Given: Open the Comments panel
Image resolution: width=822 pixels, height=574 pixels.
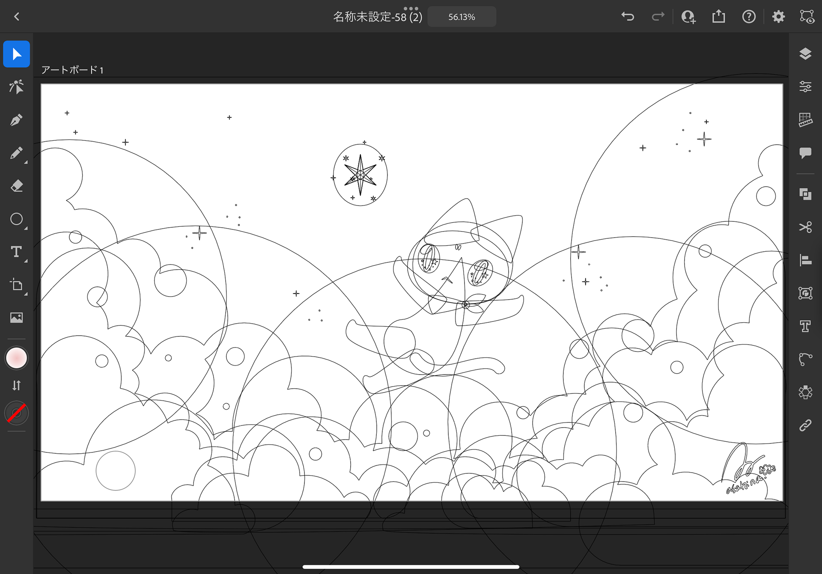Looking at the screenshot, I should pos(805,153).
